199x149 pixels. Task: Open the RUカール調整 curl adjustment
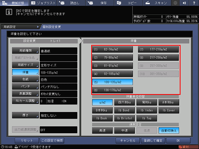coord(25,101)
